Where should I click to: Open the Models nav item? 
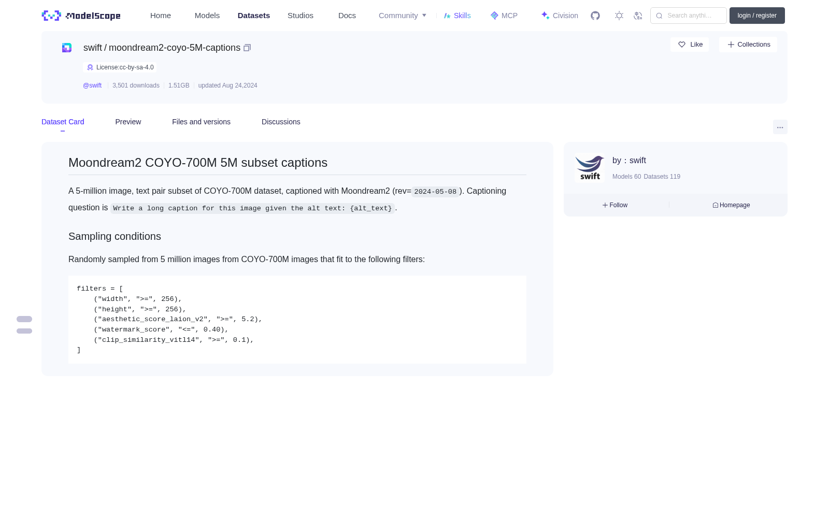click(x=207, y=16)
